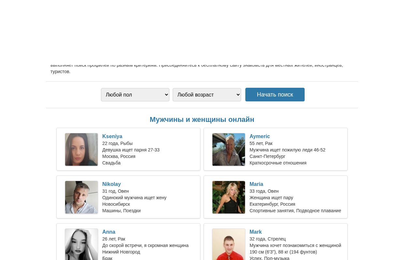The image size is (404, 260).
Task: Click Anna's black-and-white profile photo
Action: [x=81, y=244]
